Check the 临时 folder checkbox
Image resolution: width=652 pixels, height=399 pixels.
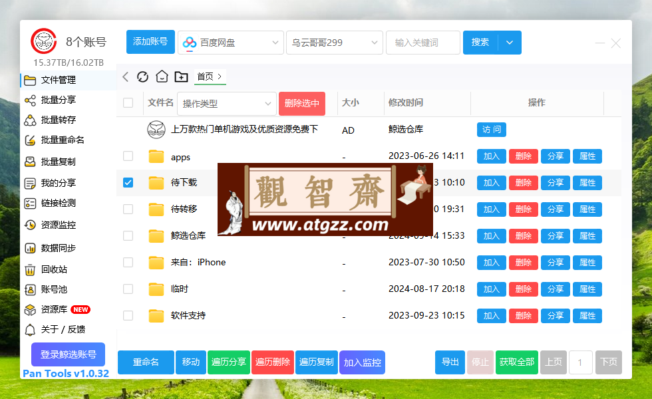coord(128,289)
